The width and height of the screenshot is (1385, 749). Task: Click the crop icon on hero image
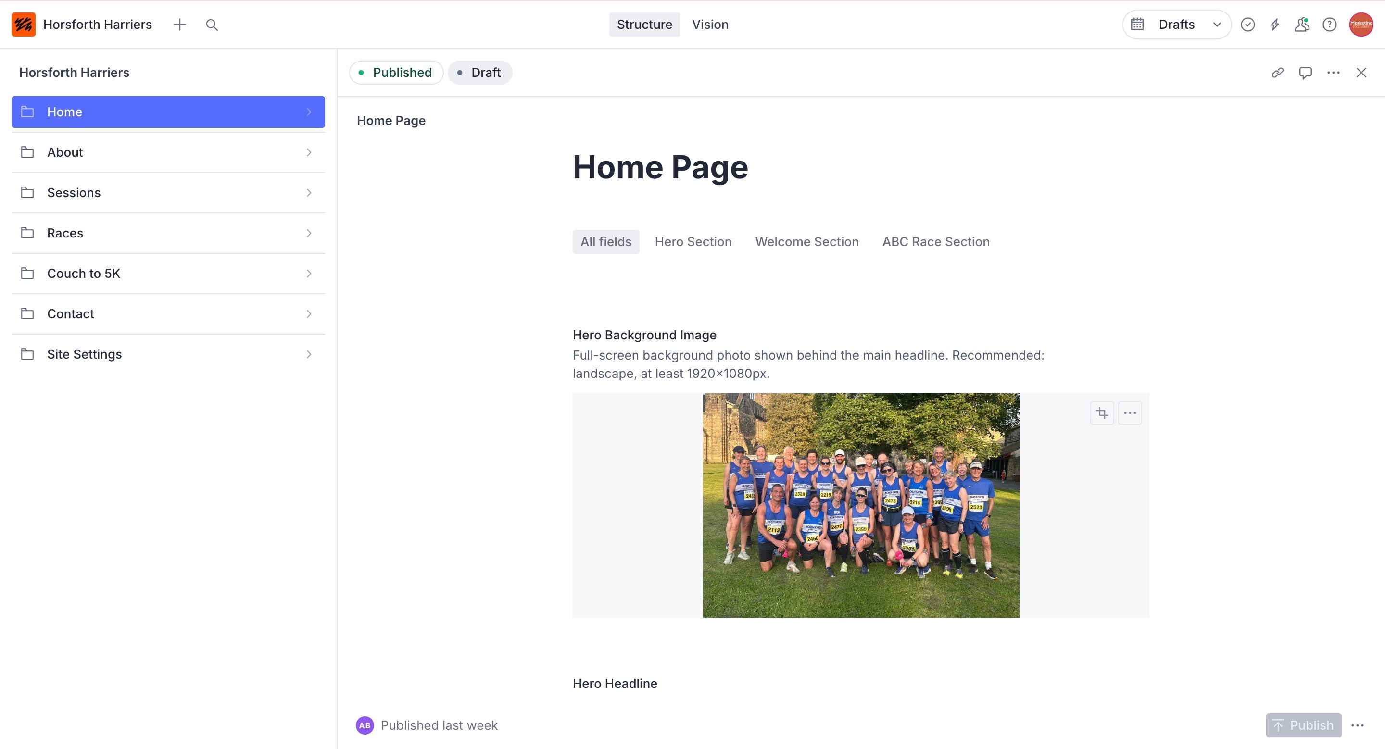pos(1102,413)
